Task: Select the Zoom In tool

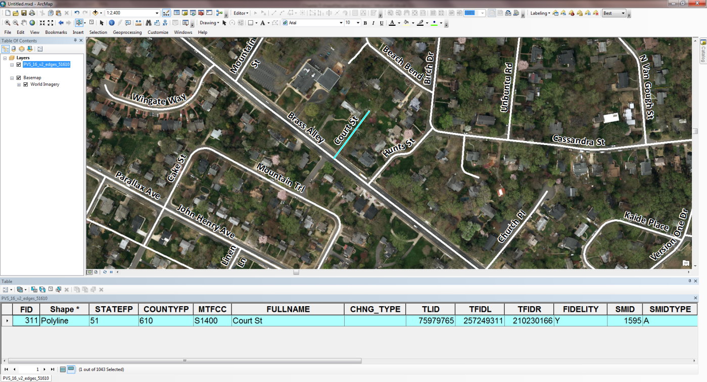Action: tap(8, 23)
